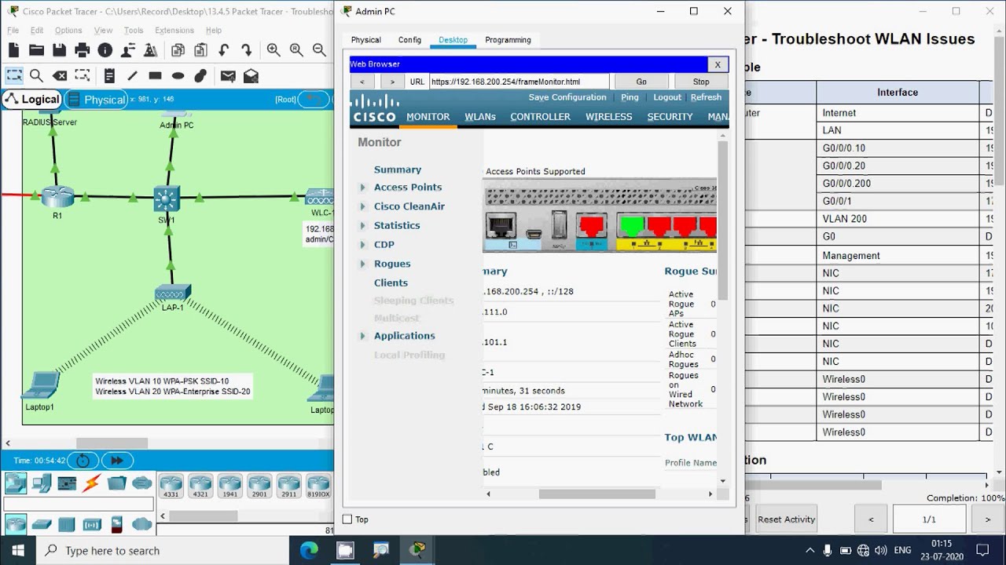Expand the CDP tree item
This screenshot has width=1006, height=565.
(362, 244)
